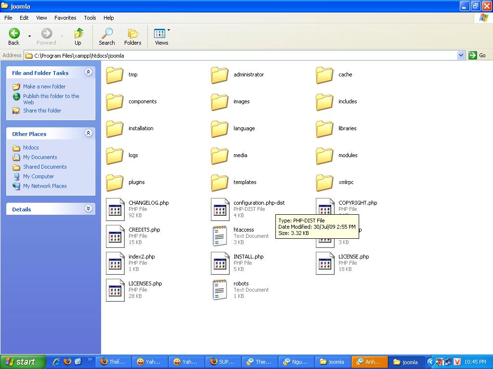493x369 pixels.
Task: Expand the Details panel
Action: coord(89,209)
